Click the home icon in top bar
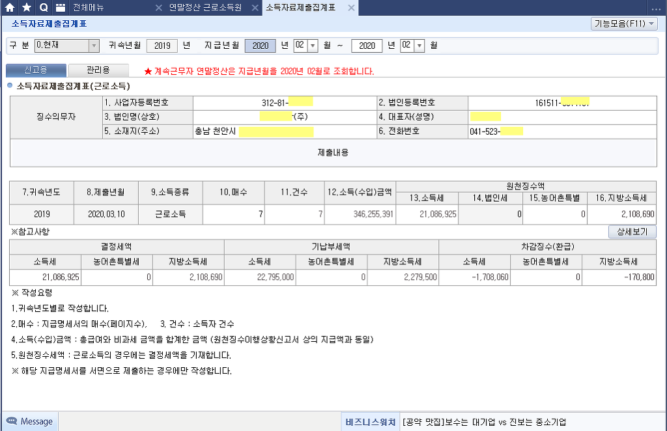Viewport: 667px width, 431px height. pyautogui.click(x=10, y=8)
